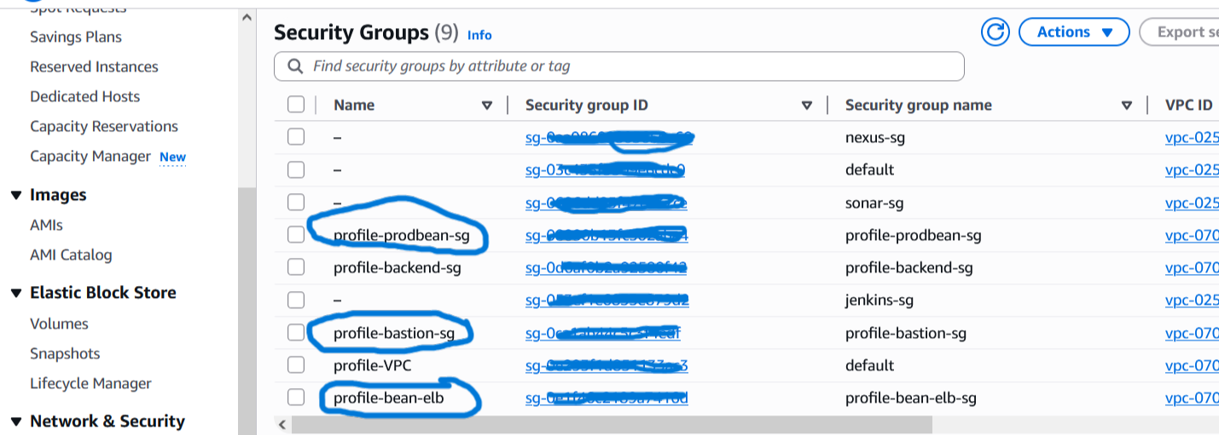The height and width of the screenshot is (435, 1219).
Task: Open VPC ID link for profile-bastion-sg
Action: click(x=1192, y=333)
